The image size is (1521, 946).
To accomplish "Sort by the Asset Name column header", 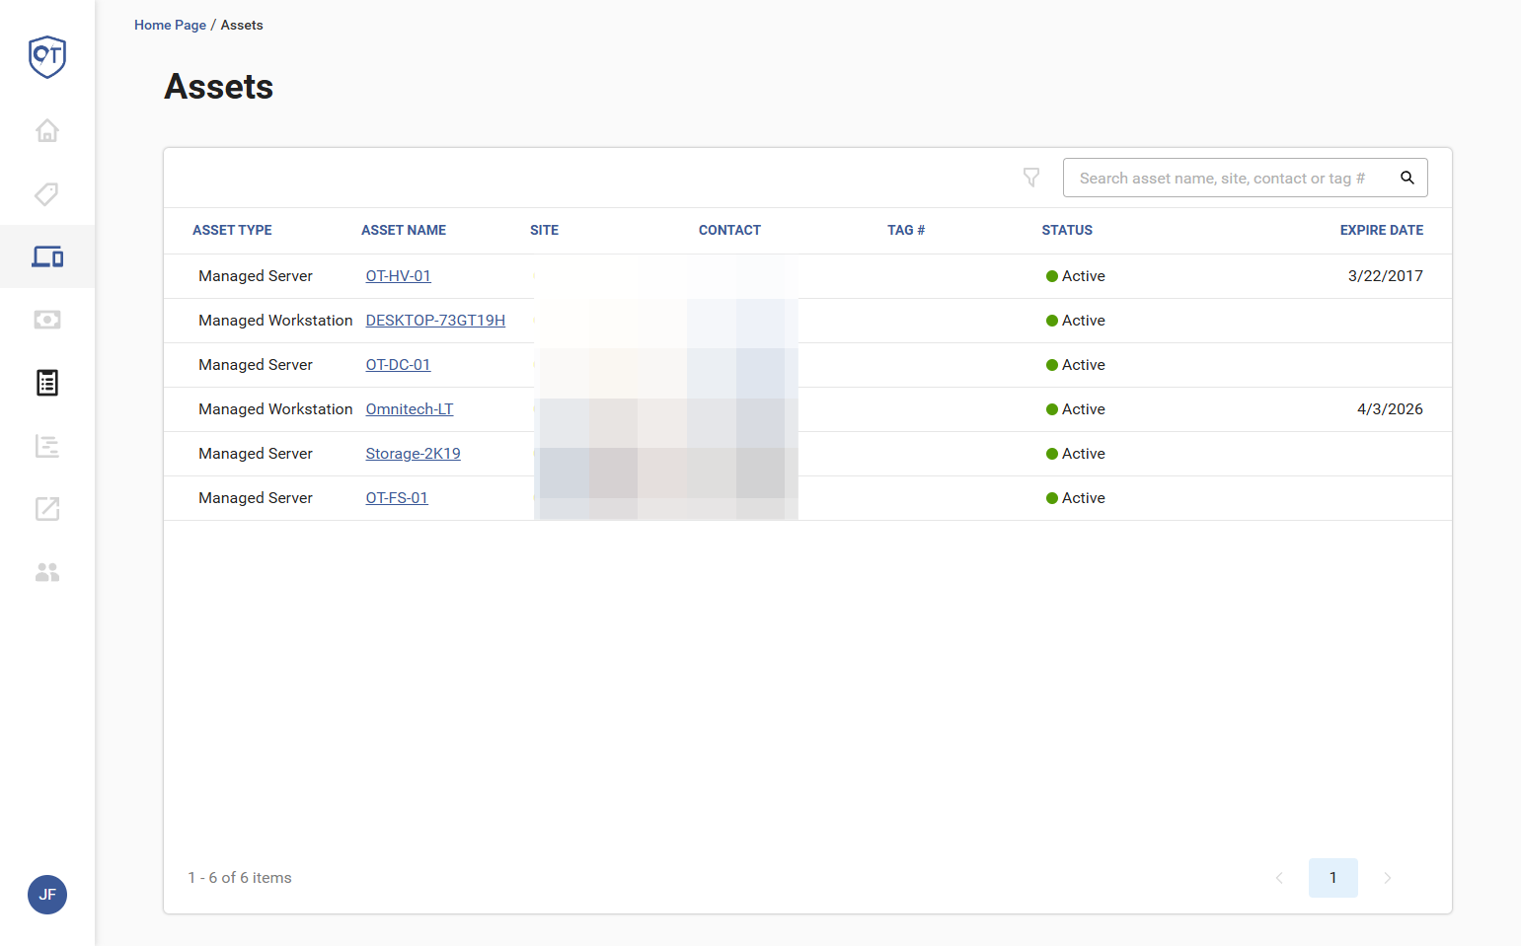I will coord(404,230).
